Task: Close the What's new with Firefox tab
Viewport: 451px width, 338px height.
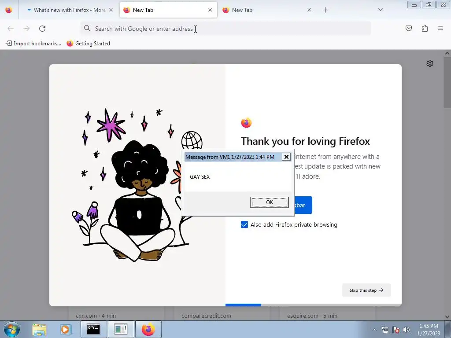Action: 111,10
